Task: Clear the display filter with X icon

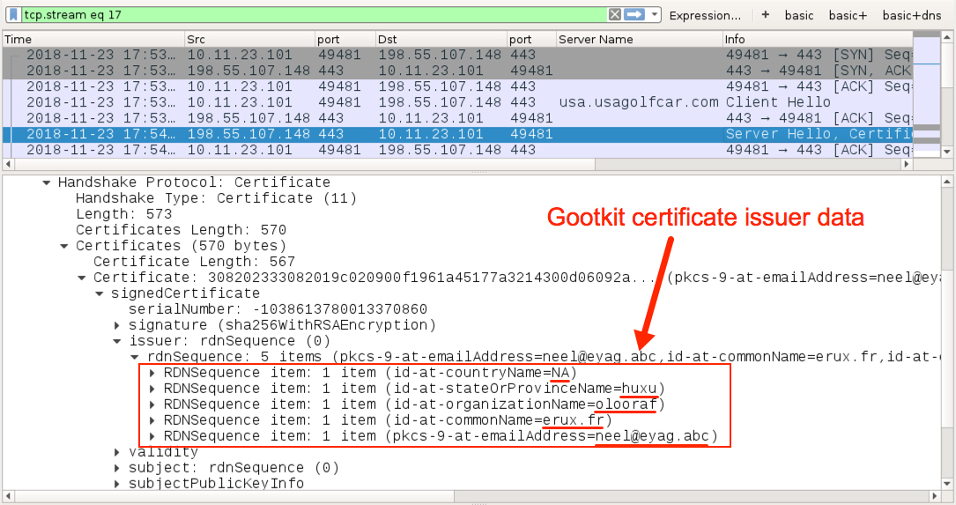Action: tap(615, 15)
